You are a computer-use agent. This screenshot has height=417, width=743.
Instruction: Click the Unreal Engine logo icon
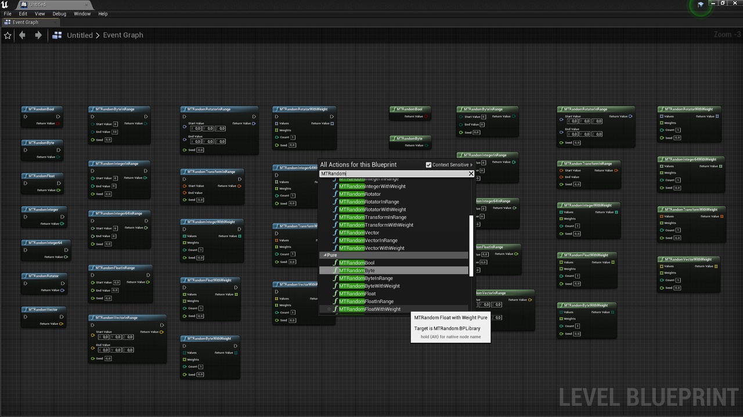click(x=5, y=5)
